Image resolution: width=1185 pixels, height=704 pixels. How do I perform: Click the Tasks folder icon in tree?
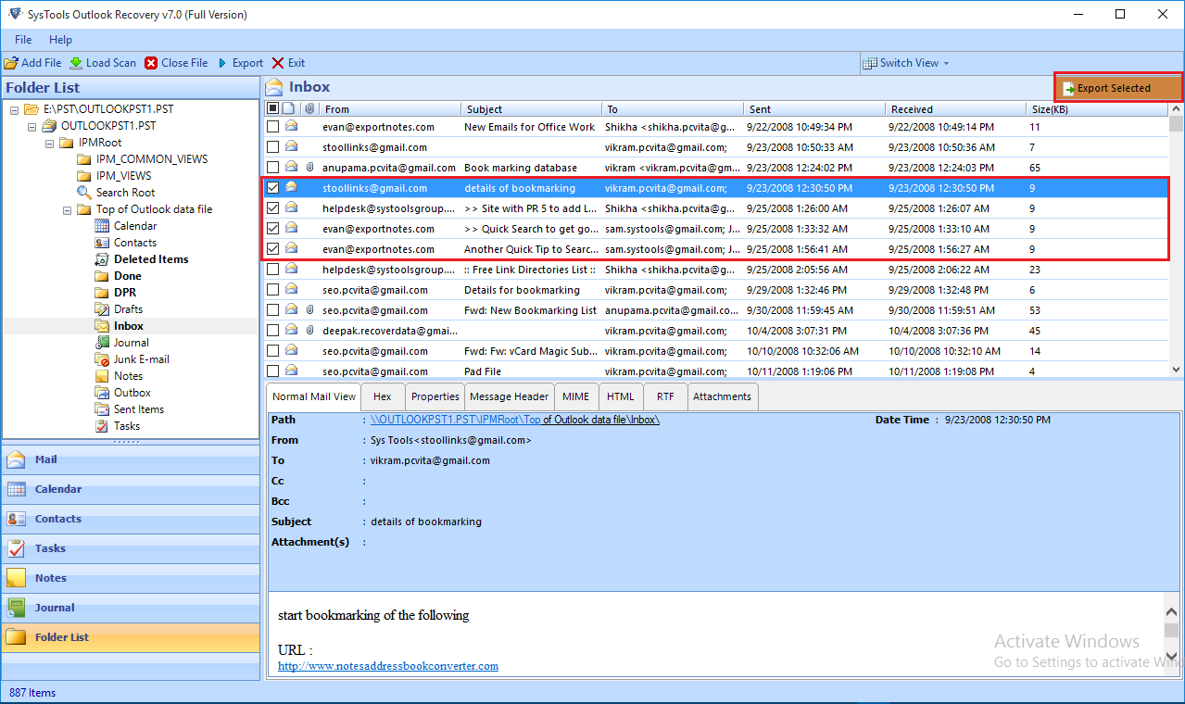(102, 426)
